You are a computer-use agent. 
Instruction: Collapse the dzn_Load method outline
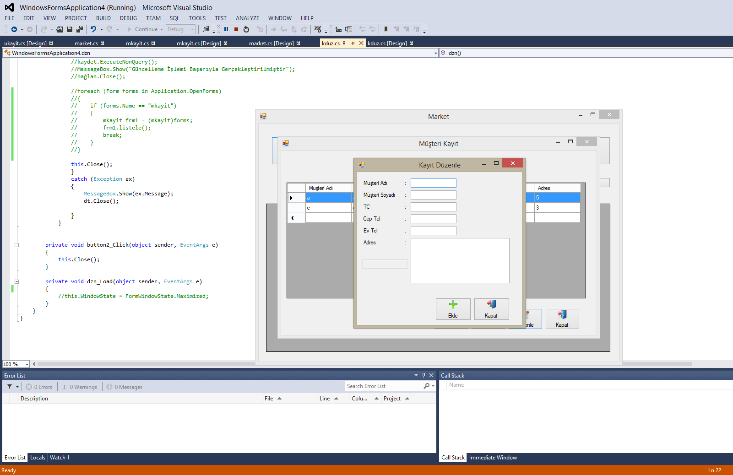(16, 281)
